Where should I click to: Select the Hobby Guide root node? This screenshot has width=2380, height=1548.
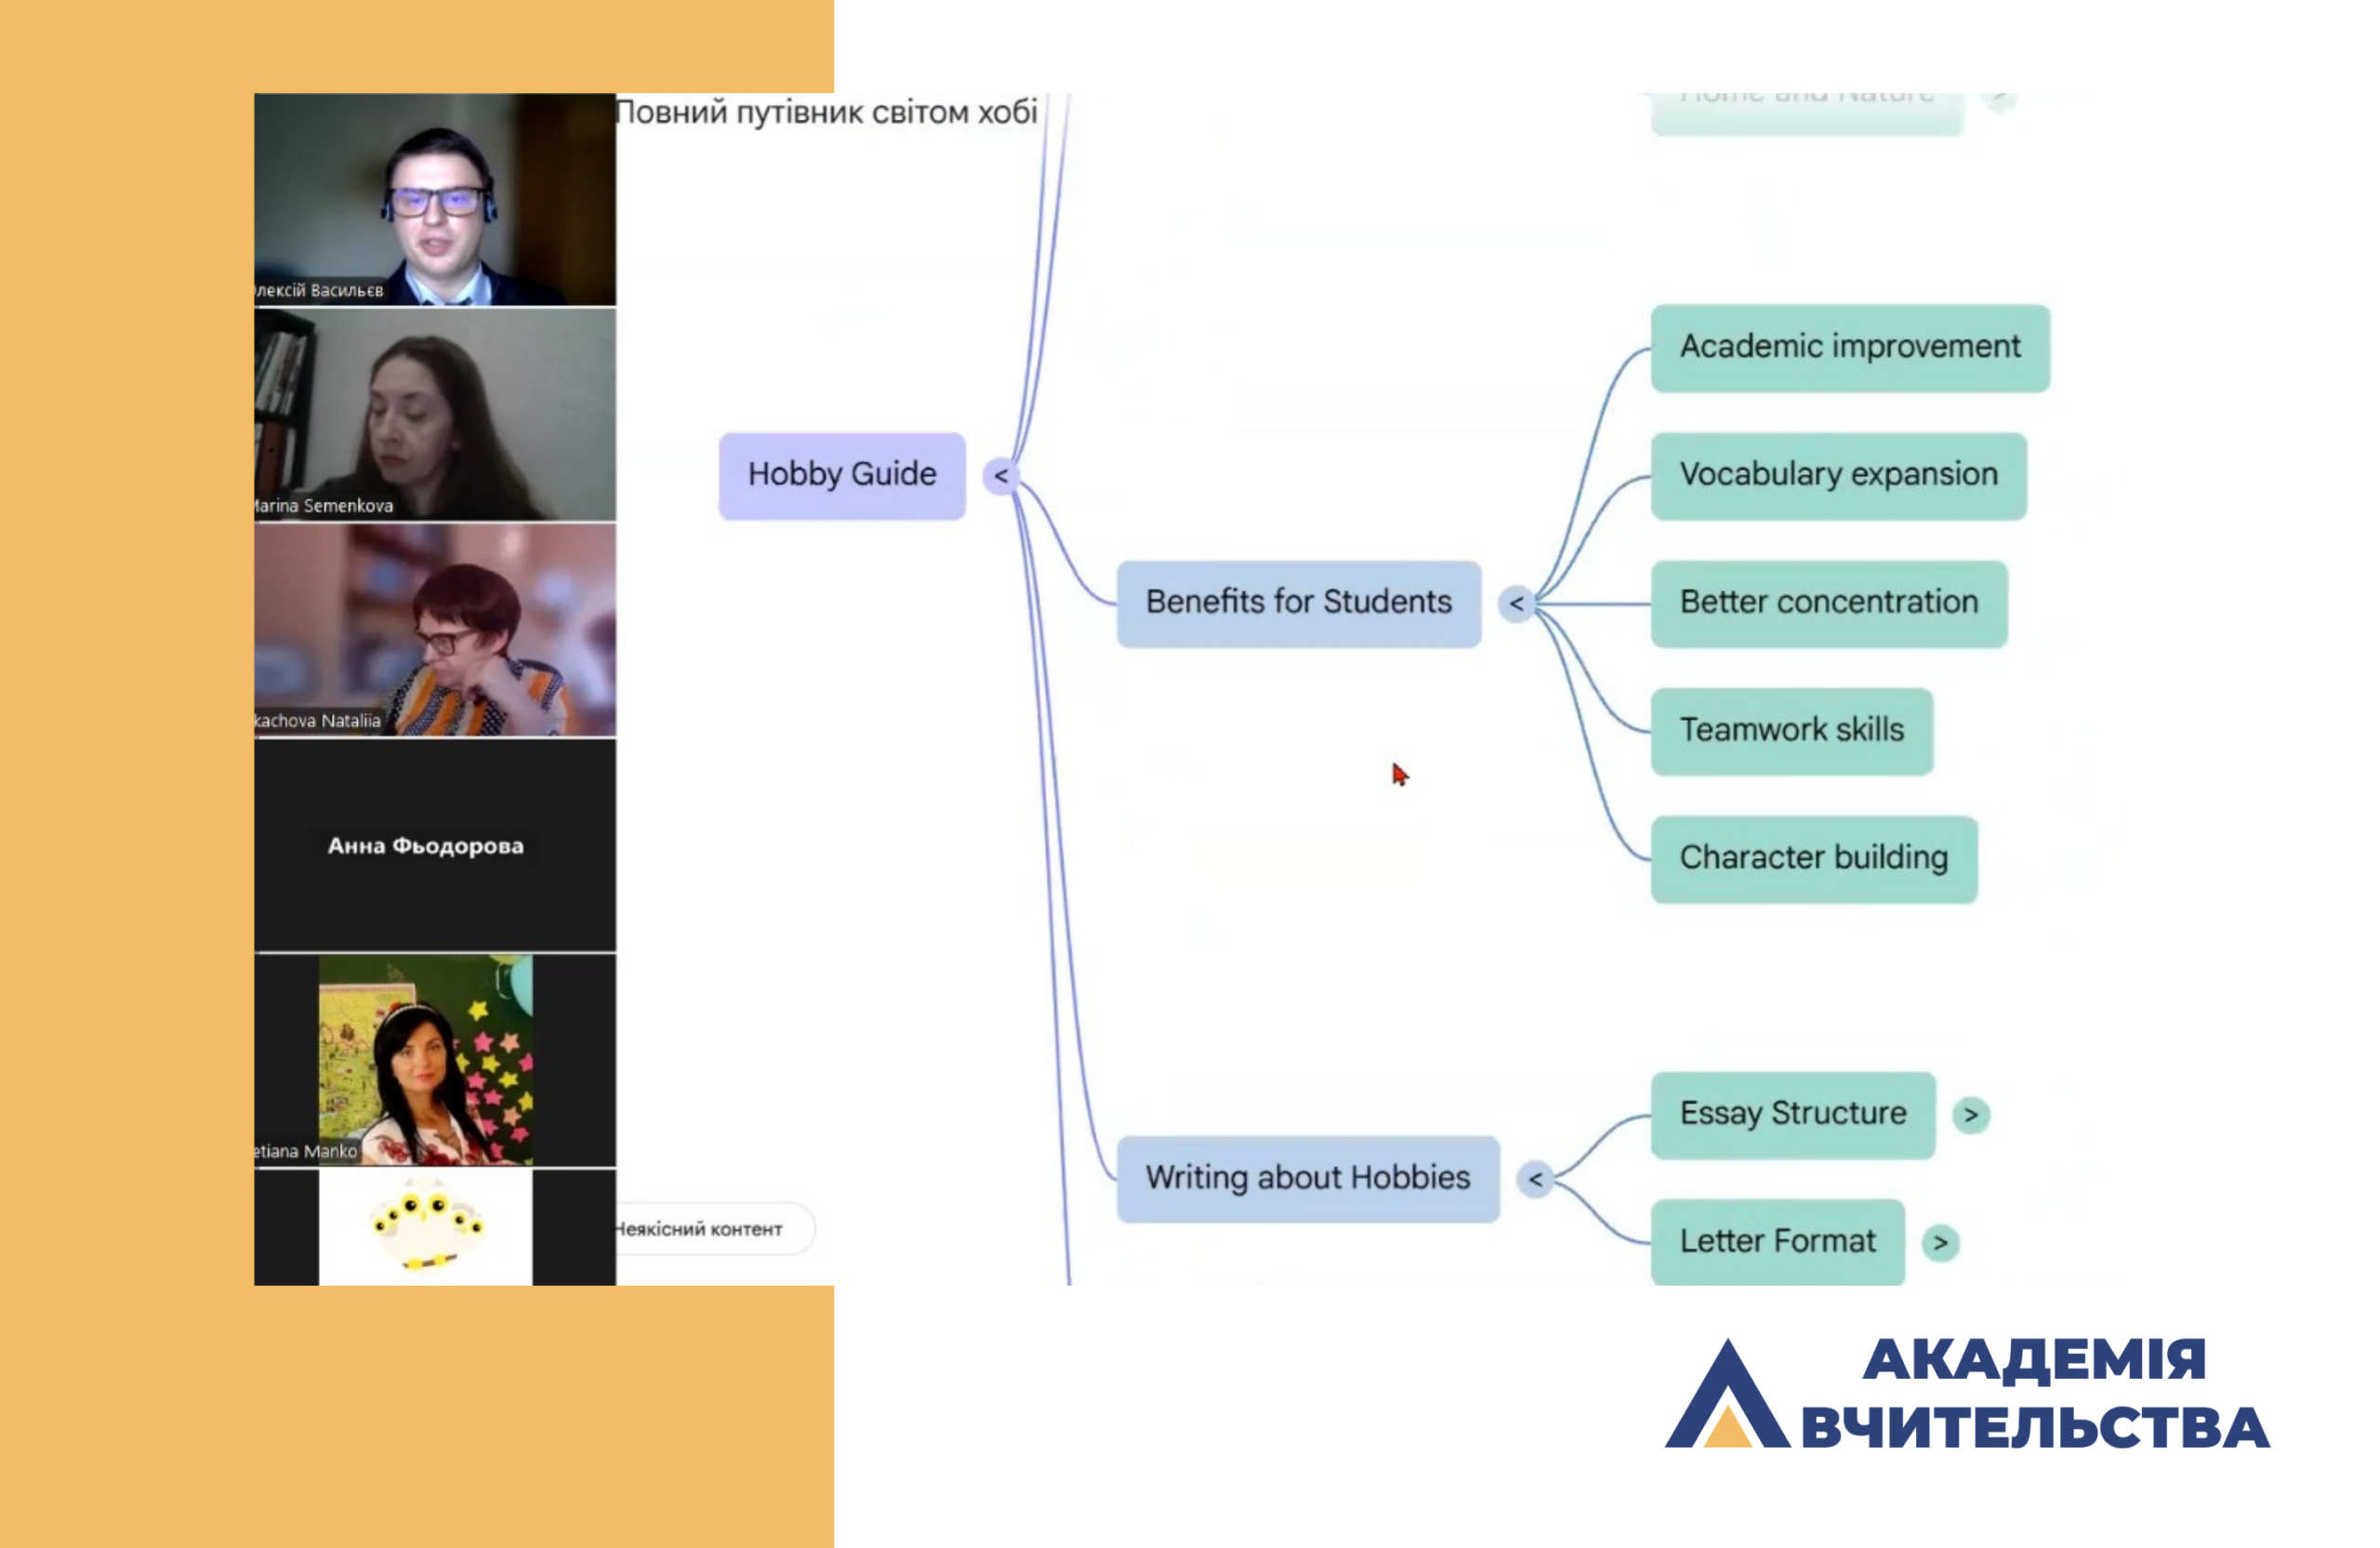pyautogui.click(x=842, y=475)
